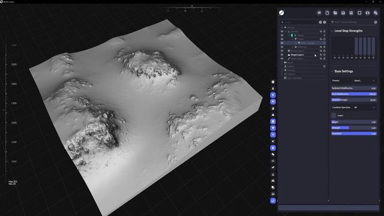Toggle the eye in the second tree row
The image size is (384, 216).
coord(282,31)
